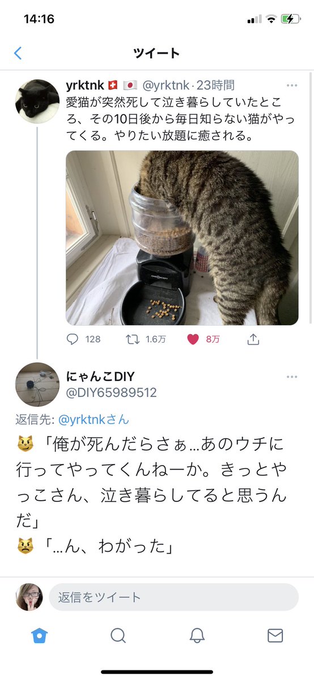Screen dimensions: 314x680
Task: Tap the battery indicator in the status bar
Action: 290,19
